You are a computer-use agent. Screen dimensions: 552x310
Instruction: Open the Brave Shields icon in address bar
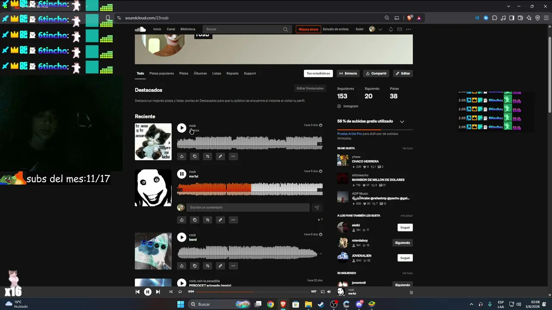(x=409, y=18)
